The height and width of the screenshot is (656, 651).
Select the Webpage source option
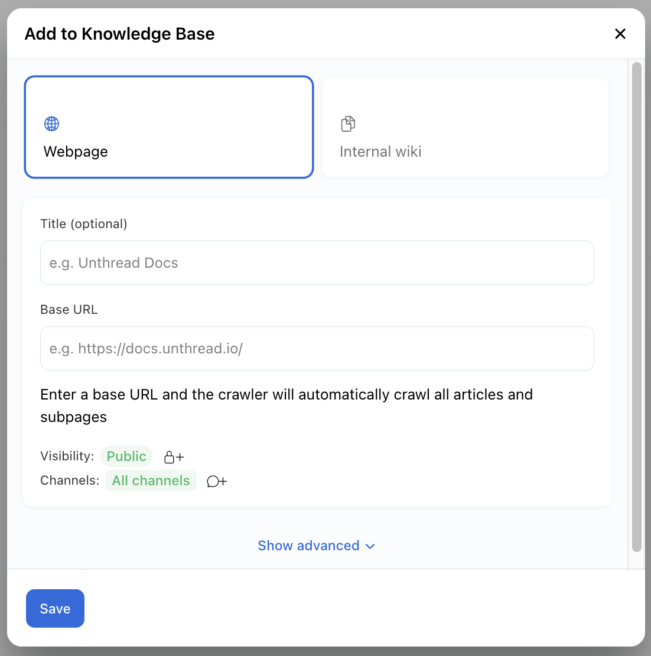pyautogui.click(x=169, y=127)
